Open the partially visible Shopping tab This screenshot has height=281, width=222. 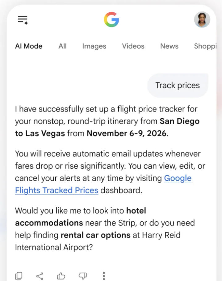point(205,46)
